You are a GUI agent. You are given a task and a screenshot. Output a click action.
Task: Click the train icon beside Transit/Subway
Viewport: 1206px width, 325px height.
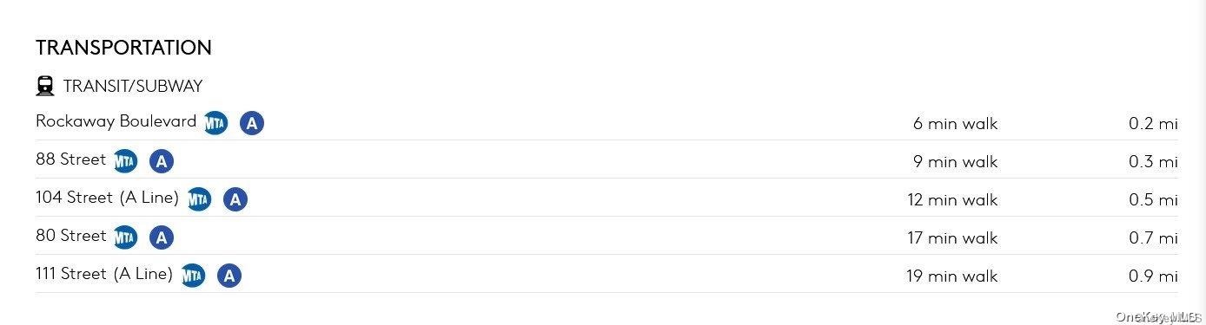(x=45, y=86)
